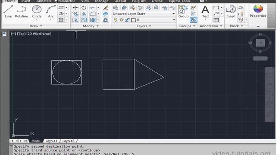
Task: Activate the Copy tool
Action: [75, 14]
